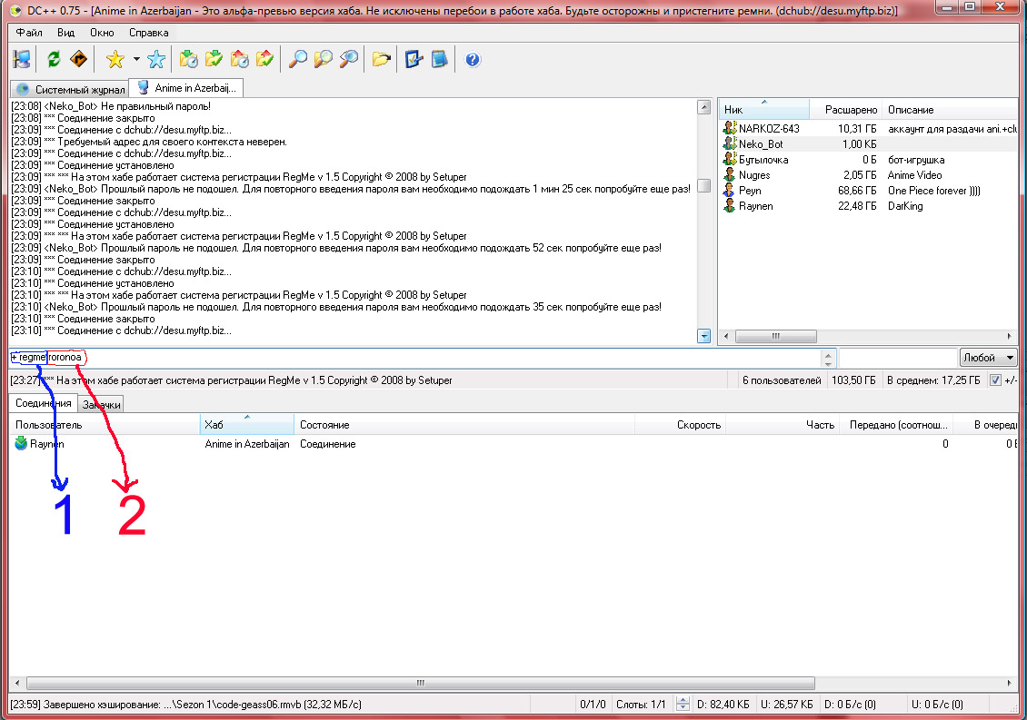Click the user icon beside Neko_Bot
Viewport: 1027px width, 720px height.
(x=730, y=144)
